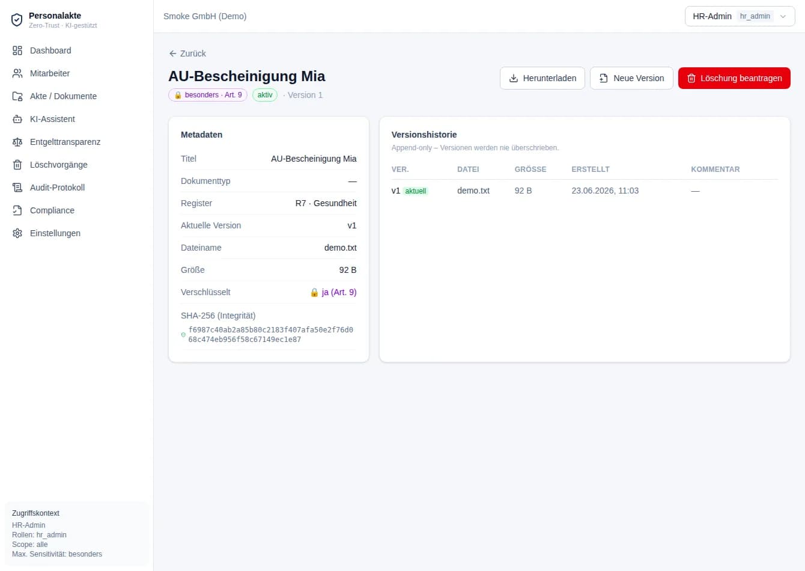This screenshot has width=805, height=571.
Task: Click the Entgelttransparenz scales icon
Action: [x=17, y=142]
